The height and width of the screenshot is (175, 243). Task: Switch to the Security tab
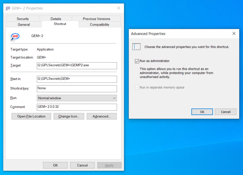23,19
